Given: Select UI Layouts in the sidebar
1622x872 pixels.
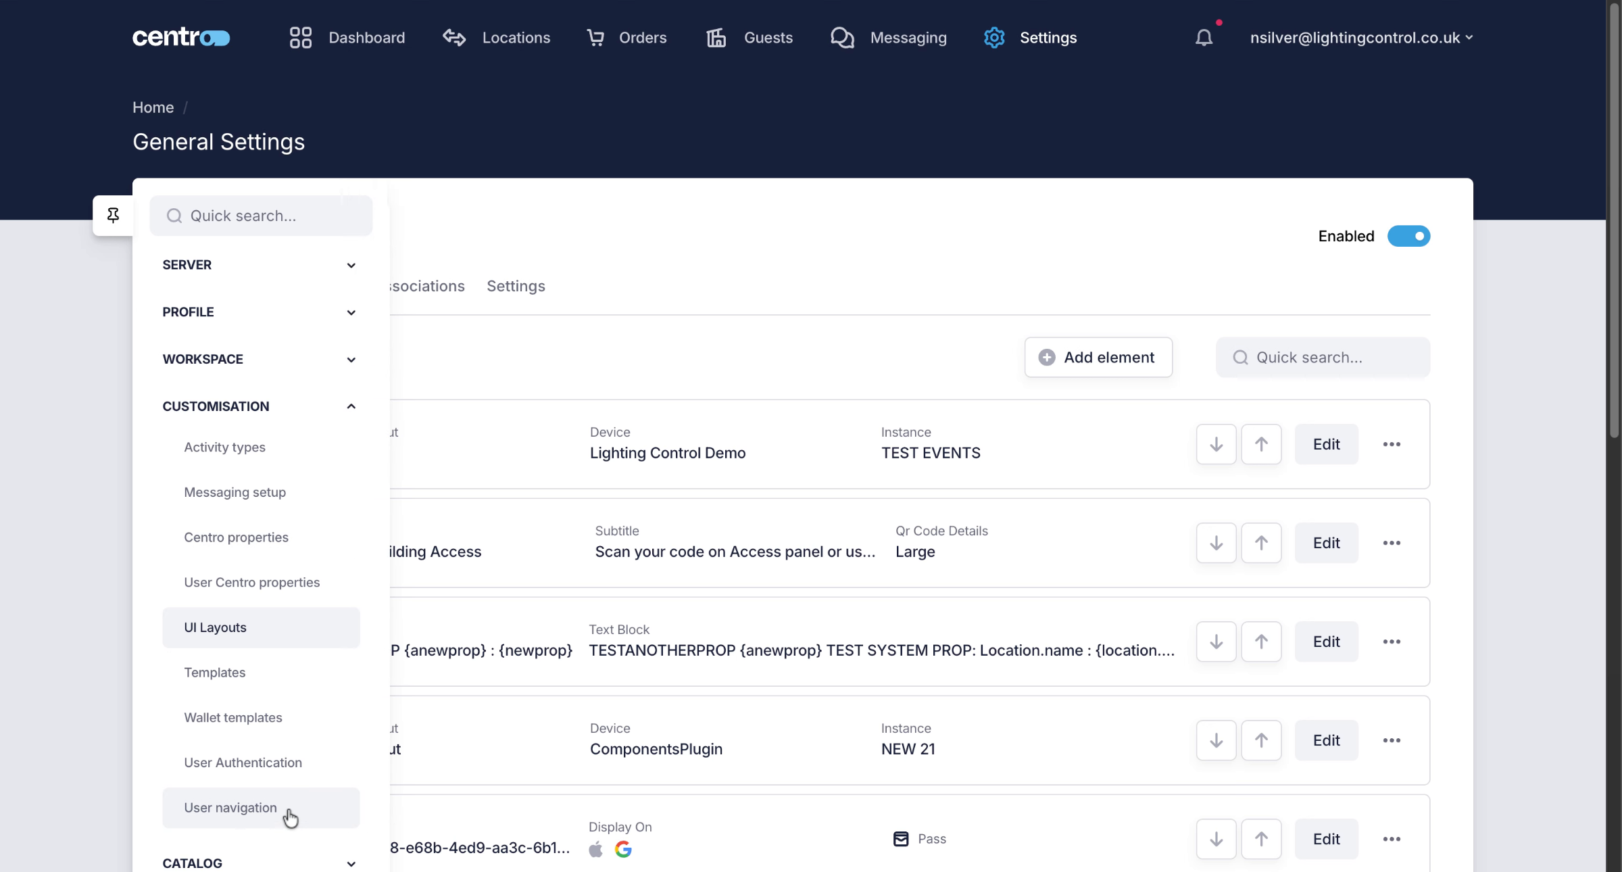Looking at the screenshot, I should [x=214, y=627].
